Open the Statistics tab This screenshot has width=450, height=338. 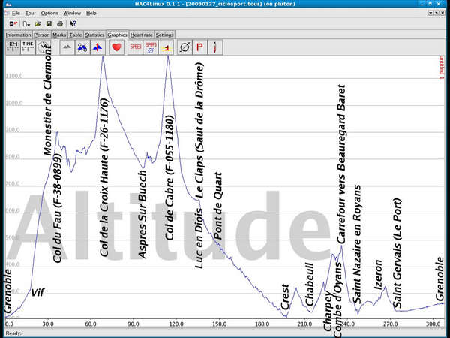point(94,35)
